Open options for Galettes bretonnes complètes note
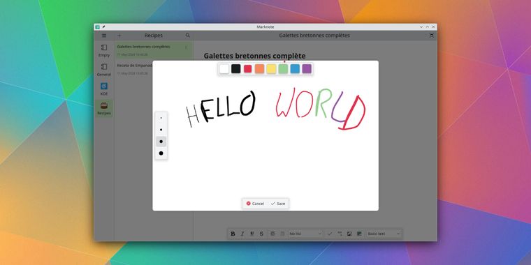The image size is (531, 265). (x=186, y=47)
